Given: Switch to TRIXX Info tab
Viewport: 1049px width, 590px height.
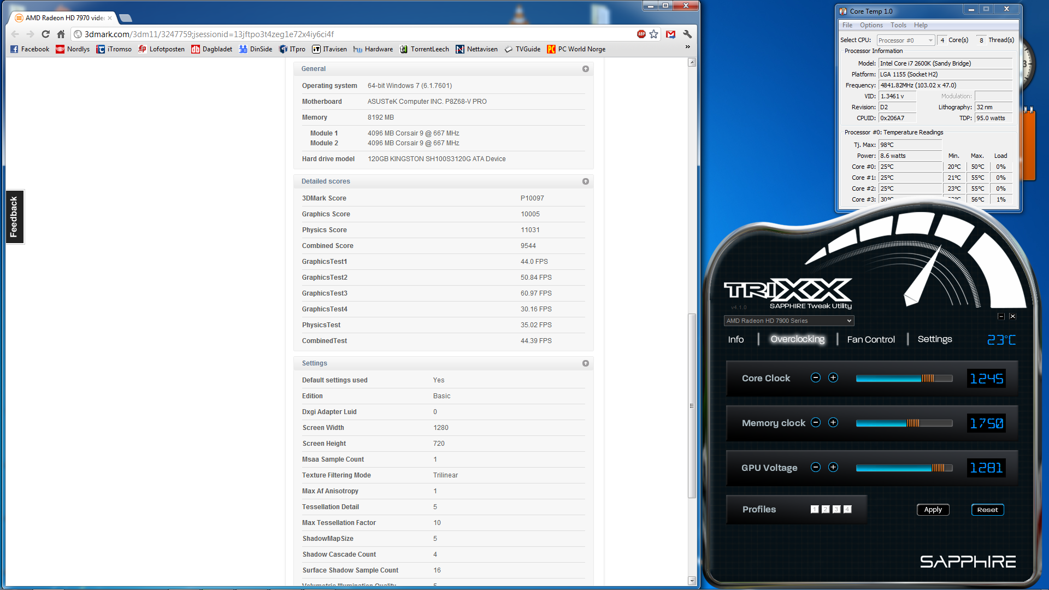Looking at the screenshot, I should click(x=736, y=339).
